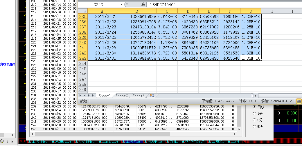Switch to Sheet2 tab

click(x=121, y=96)
